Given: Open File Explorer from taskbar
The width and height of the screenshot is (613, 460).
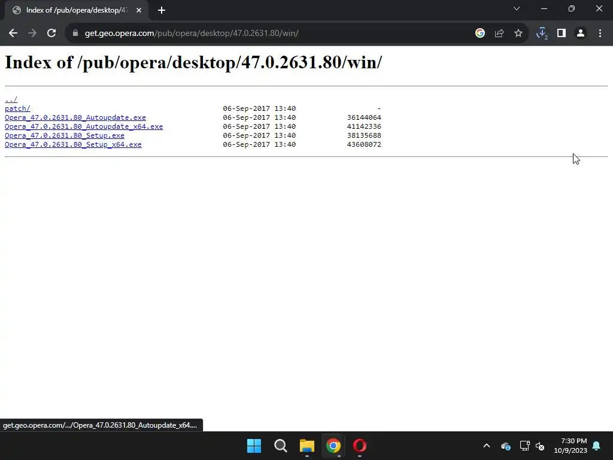Looking at the screenshot, I should (307, 446).
